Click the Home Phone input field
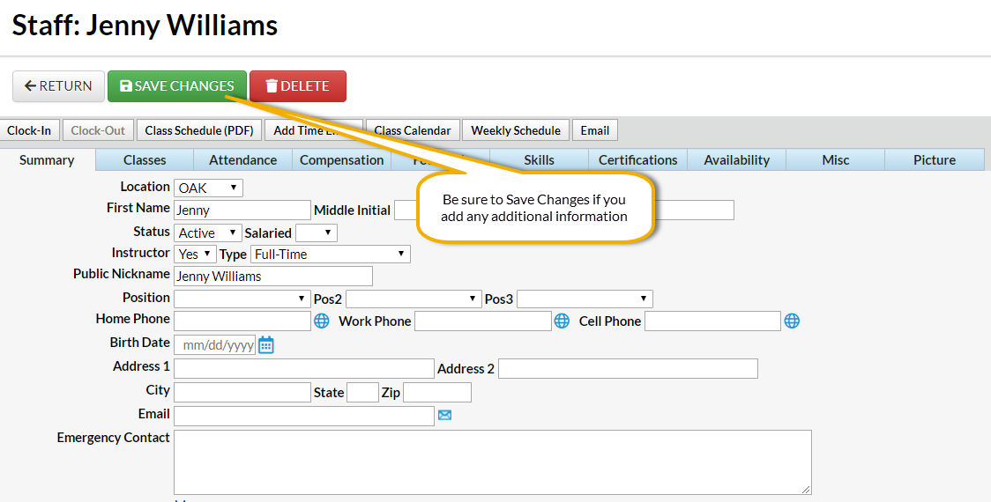Viewport: 991px width, 502px height. tap(242, 321)
